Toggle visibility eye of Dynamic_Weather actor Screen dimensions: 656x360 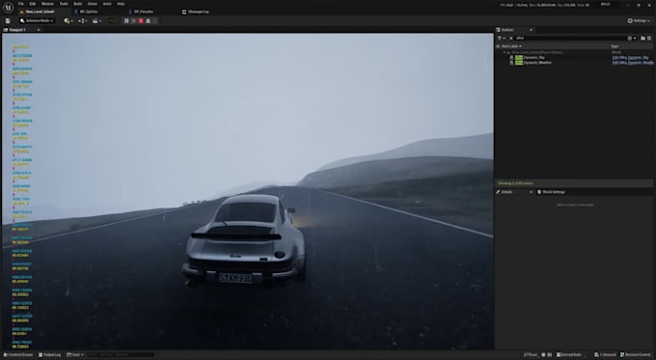point(511,63)
